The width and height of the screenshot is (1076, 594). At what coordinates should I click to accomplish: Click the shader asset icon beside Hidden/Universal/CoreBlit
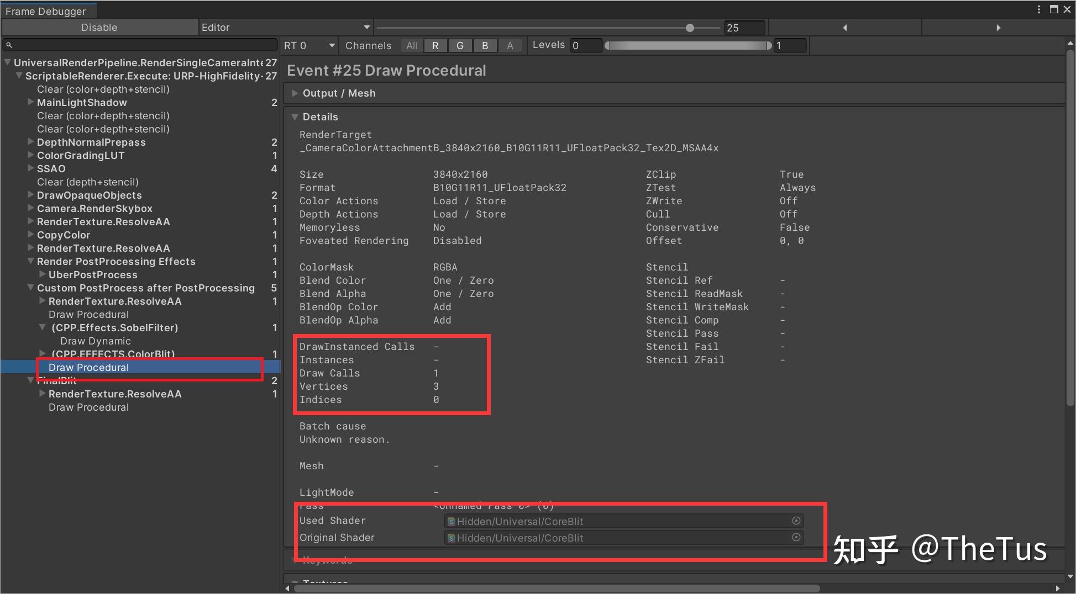pos(451,521)
